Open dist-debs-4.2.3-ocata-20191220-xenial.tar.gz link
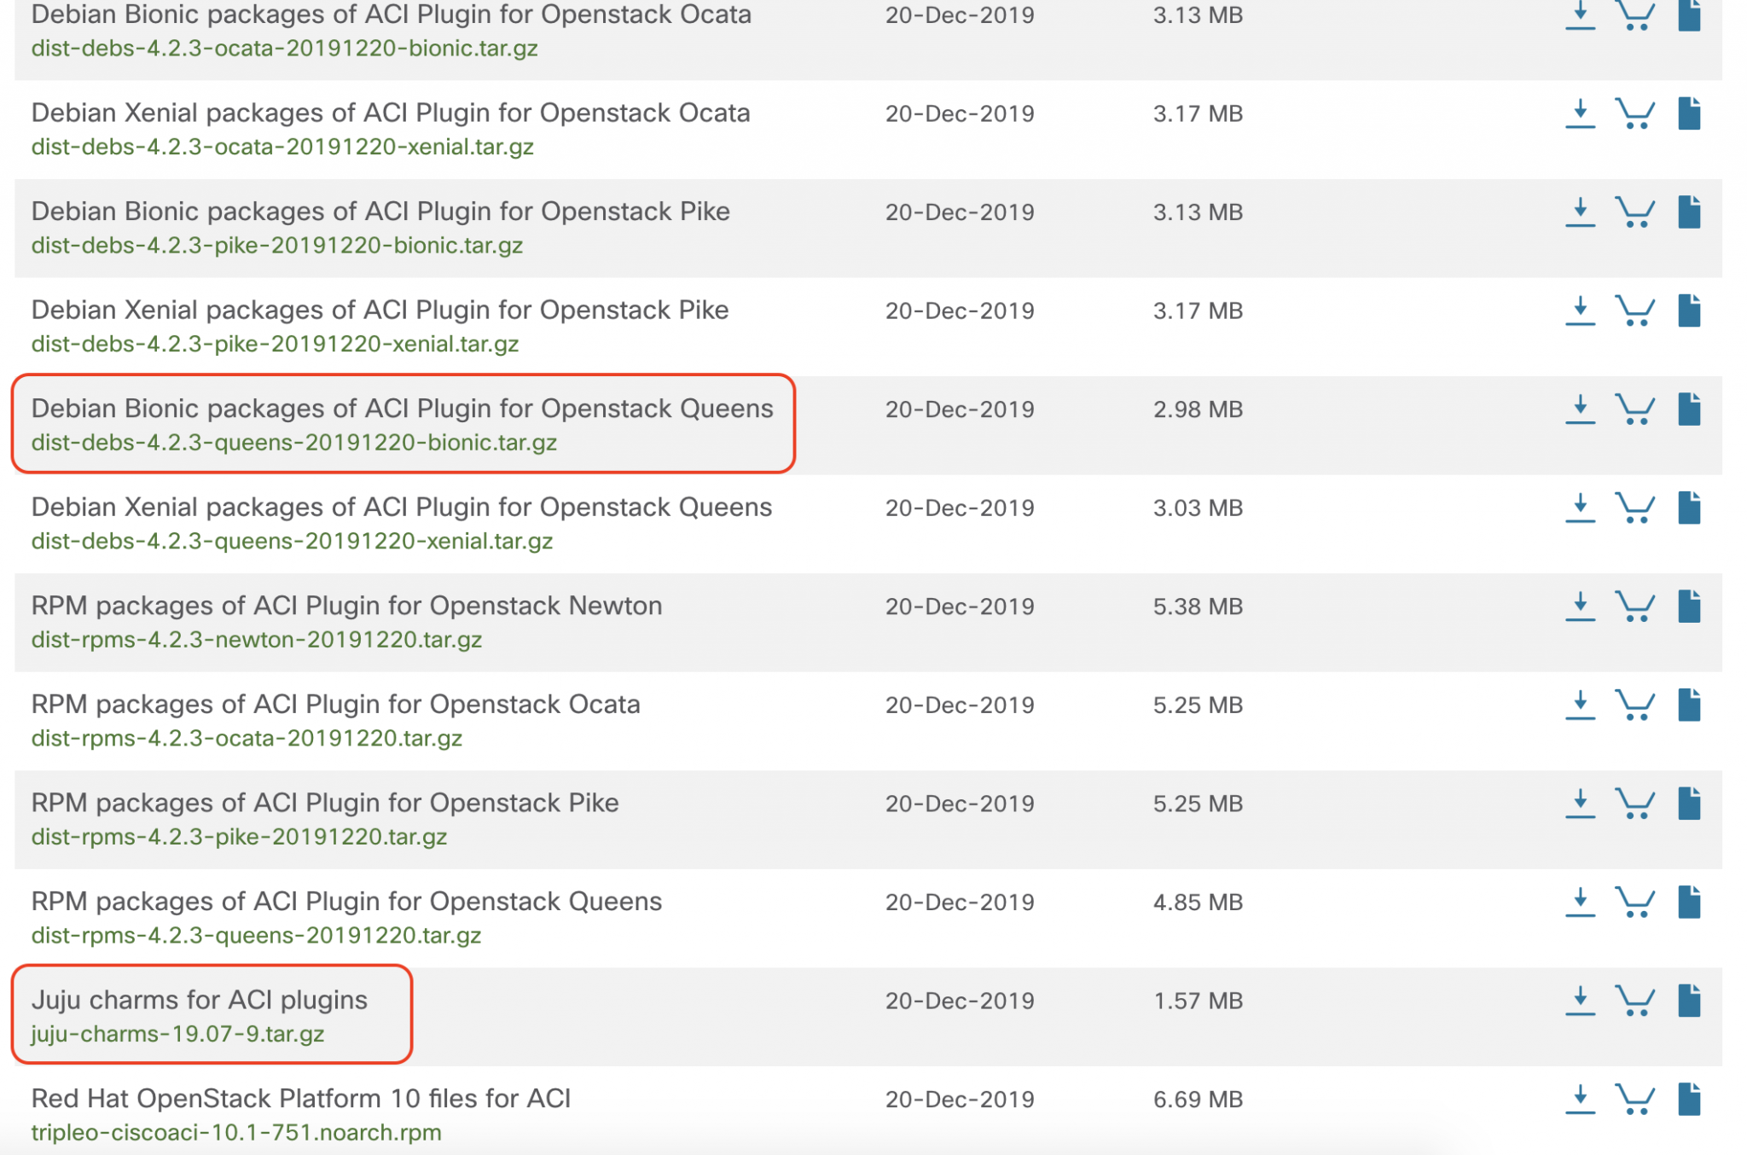 pos(282,147)
